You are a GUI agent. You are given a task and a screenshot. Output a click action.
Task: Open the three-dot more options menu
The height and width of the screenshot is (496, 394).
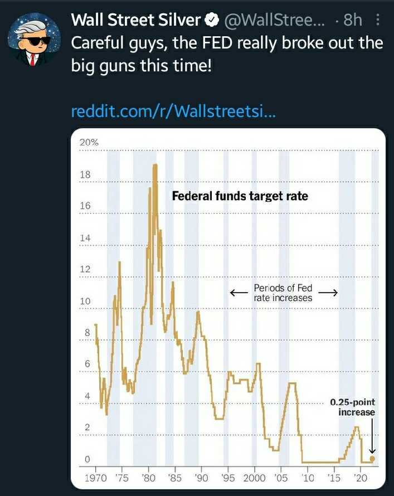click(x=378, y=21)
